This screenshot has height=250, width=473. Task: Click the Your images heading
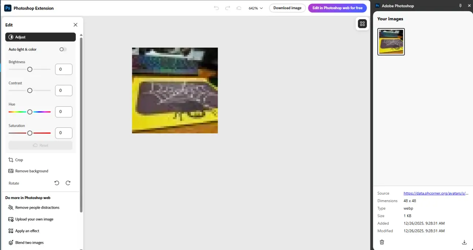(x=390, y=19)
